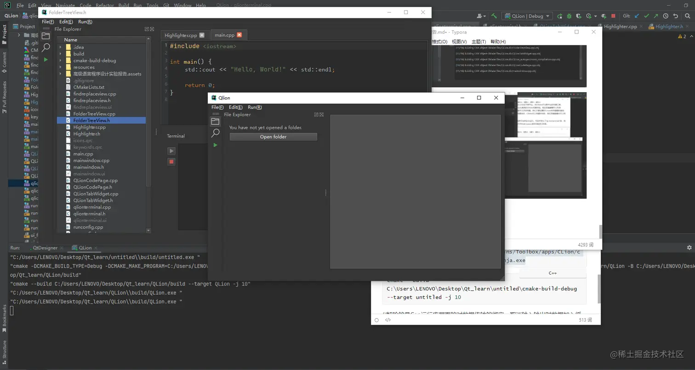Click the blue Git Update Project arrow
Viewport: 695px width, 370px height.
[x=637, y=16]
